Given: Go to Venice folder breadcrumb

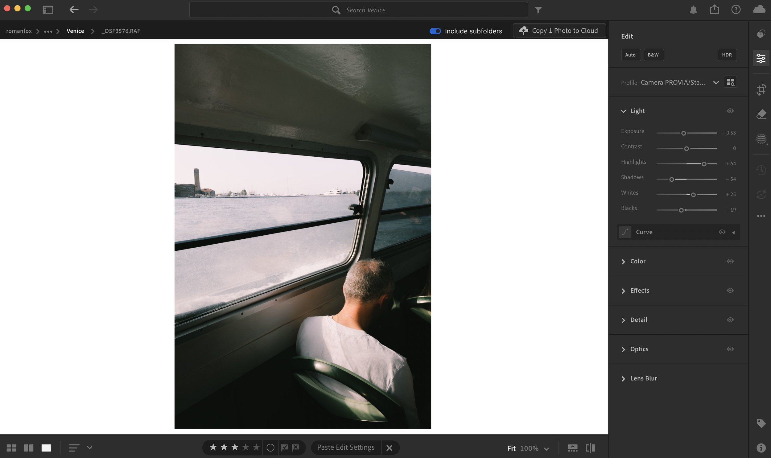Looking at the screenshot, I should coord(75,31).
